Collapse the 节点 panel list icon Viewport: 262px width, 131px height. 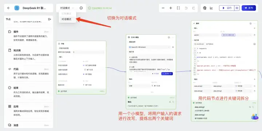click(49, 19)
